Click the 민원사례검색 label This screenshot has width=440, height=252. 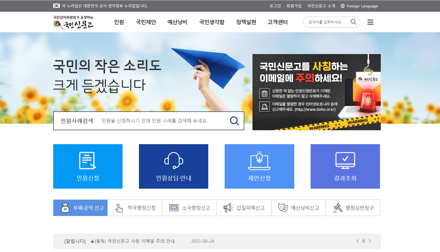pos(77,121)
